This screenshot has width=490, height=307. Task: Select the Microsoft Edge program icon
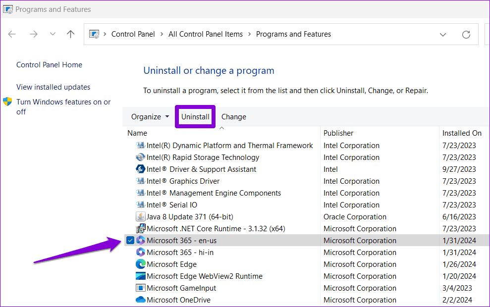click(141, 264)
